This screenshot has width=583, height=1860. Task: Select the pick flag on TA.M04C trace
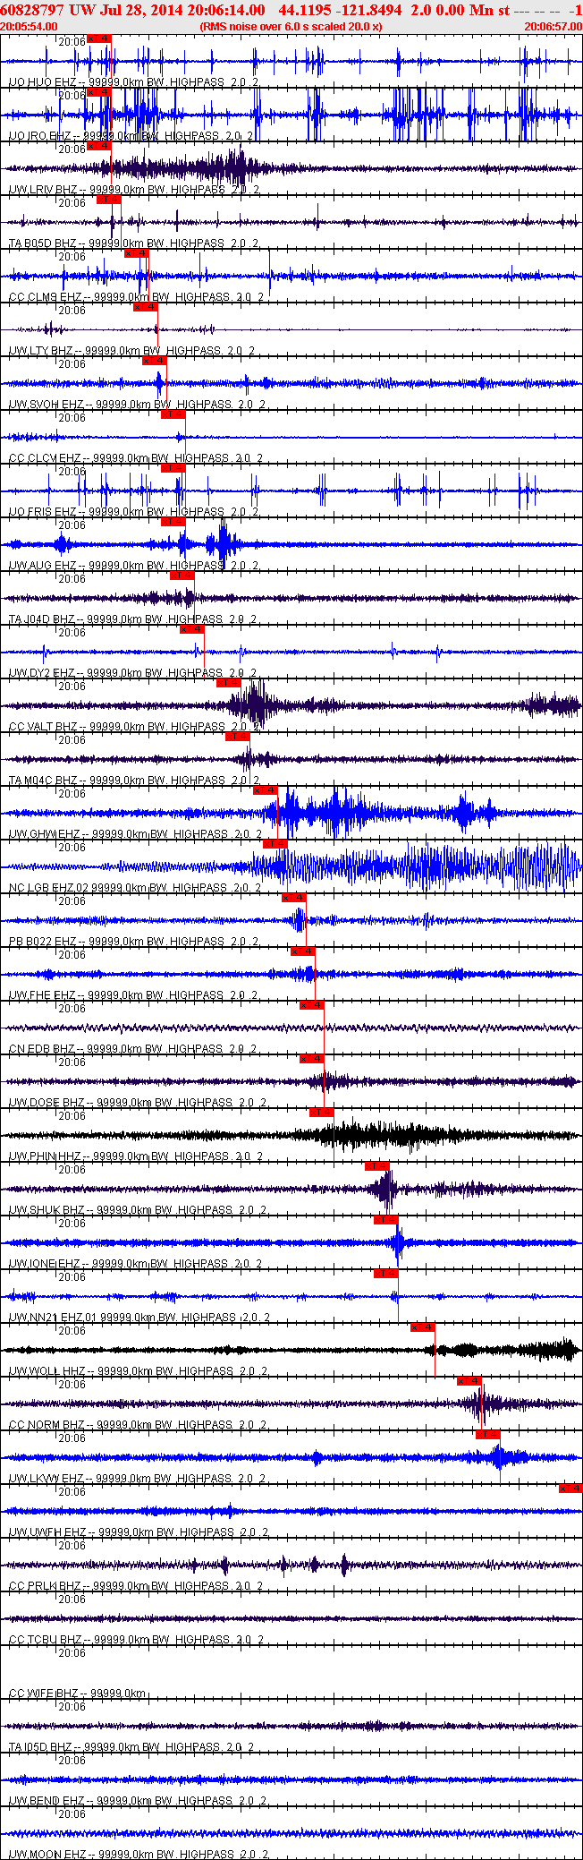tap(238, 737)
